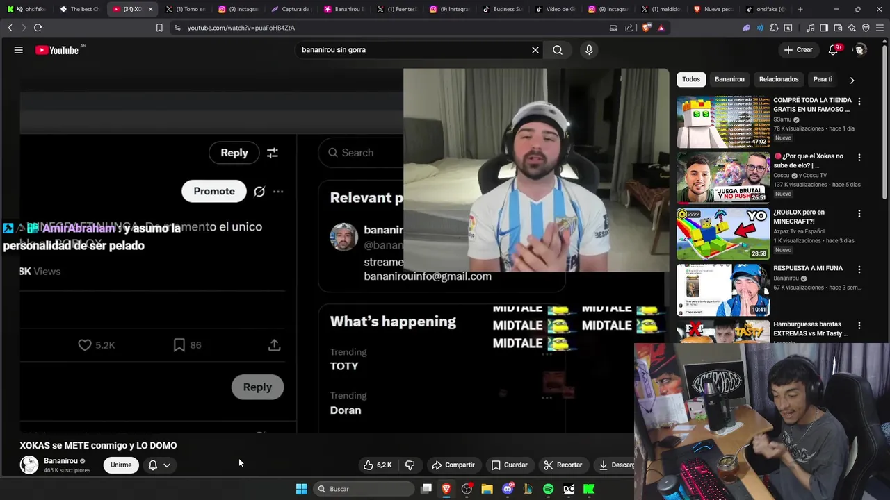Share this page from the address bar
The width and height of the screenshot is (890, 500).
coord(629,28)
